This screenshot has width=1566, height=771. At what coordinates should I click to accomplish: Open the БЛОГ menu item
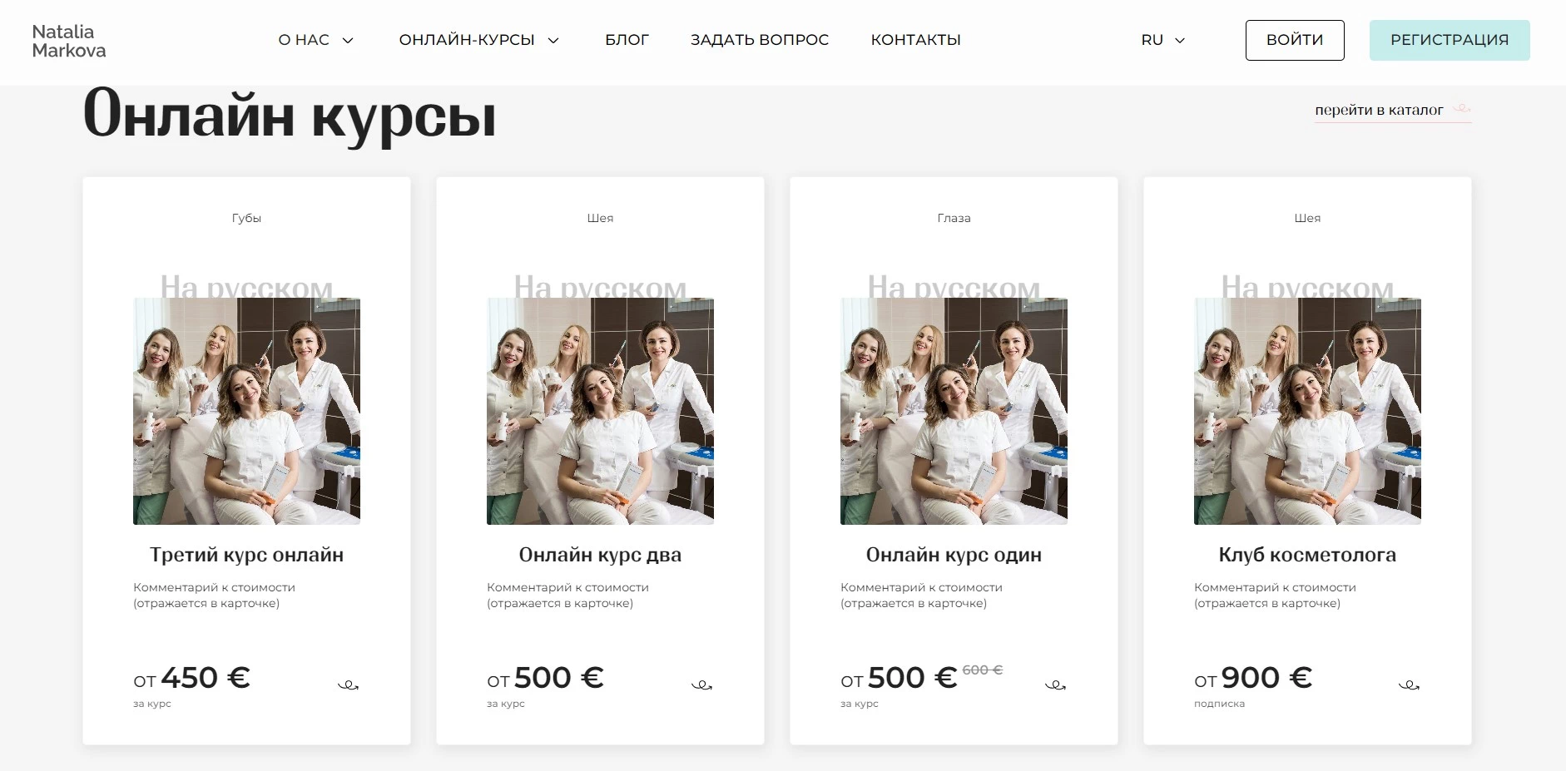tap(627, 40)
